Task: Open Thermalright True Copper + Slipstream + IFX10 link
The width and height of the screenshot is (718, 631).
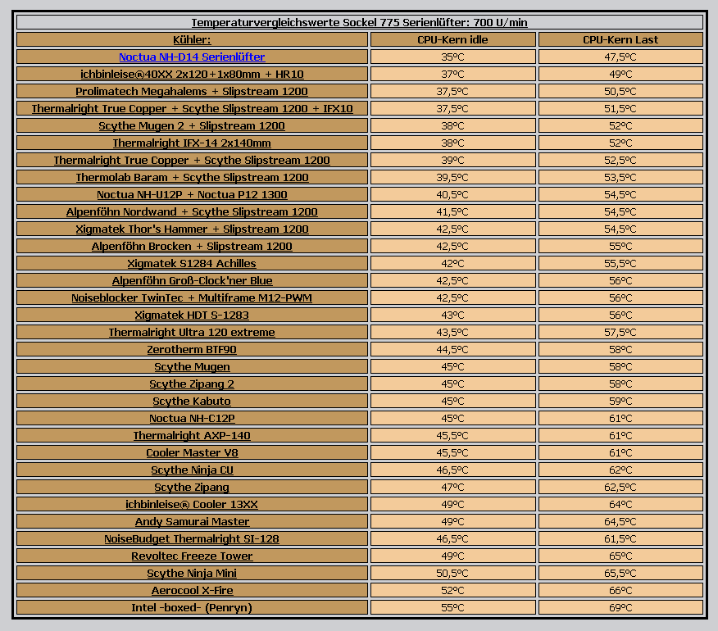Action: (x=192, y=108)
